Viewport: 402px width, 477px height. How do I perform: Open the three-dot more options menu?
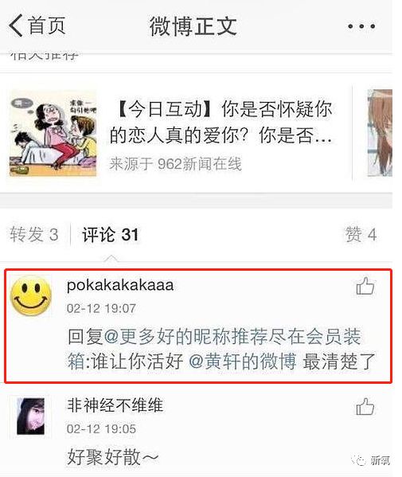pyautogui.click(x=361, y=26)
